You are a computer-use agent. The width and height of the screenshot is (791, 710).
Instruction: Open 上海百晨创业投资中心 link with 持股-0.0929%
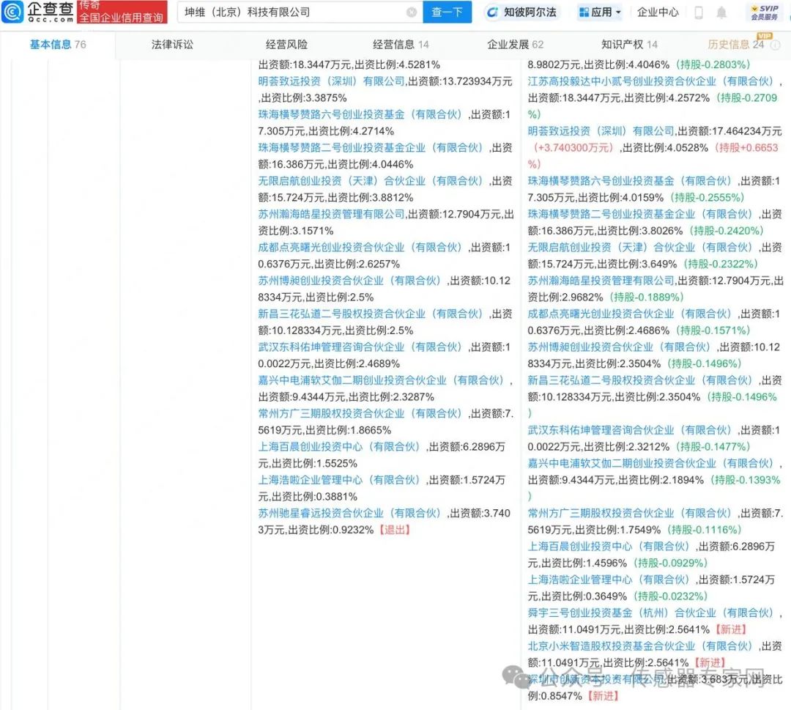[x=609, y=547]
